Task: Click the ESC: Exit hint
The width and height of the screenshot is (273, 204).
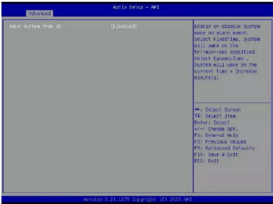Action: [206, 161]
